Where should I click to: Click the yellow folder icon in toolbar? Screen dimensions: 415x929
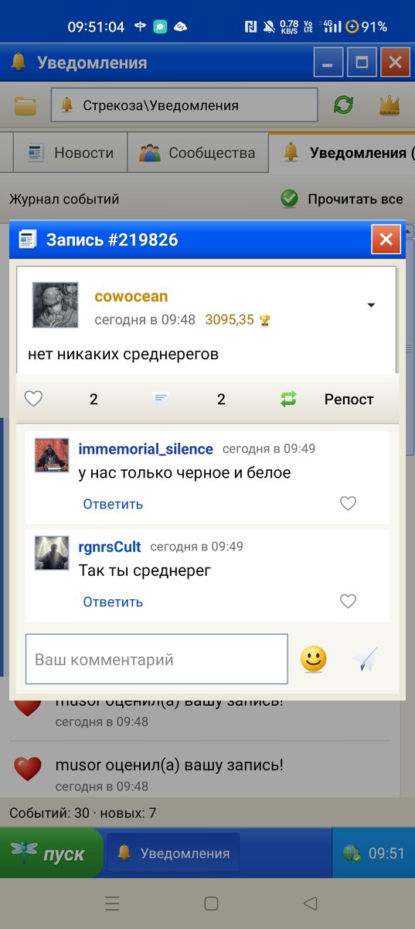coord(26,105)
